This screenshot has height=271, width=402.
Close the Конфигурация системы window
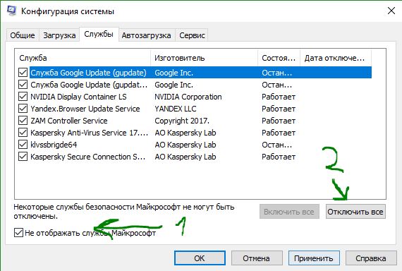tap(391, 11)
